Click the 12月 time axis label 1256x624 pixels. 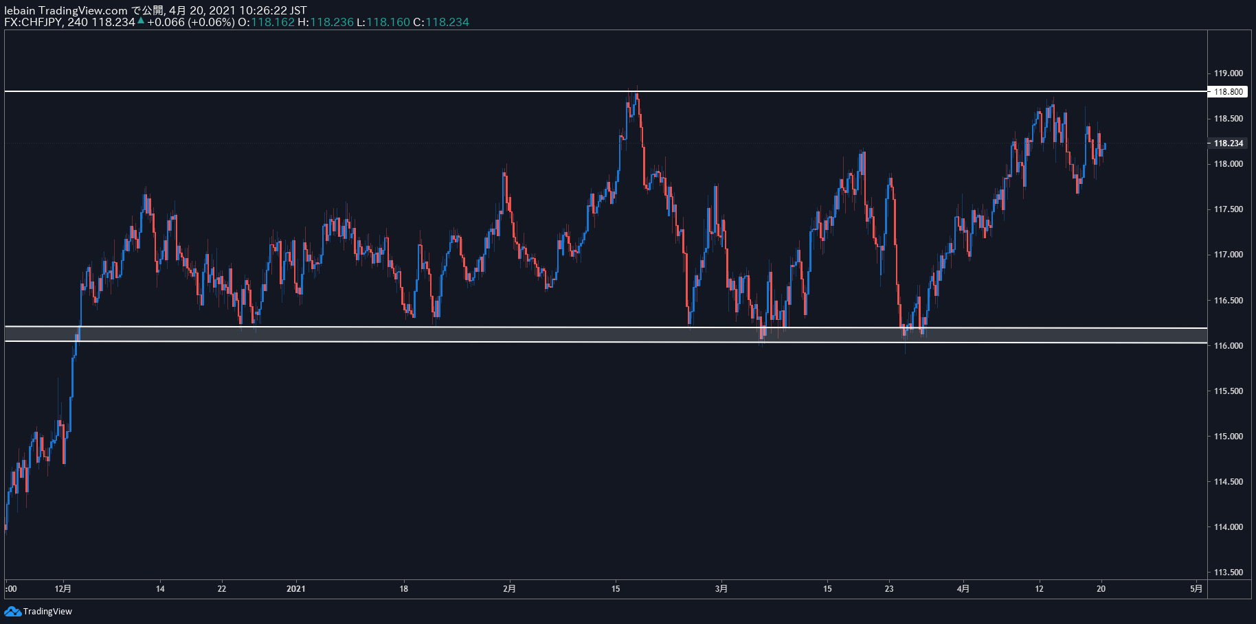click(63, 588)
